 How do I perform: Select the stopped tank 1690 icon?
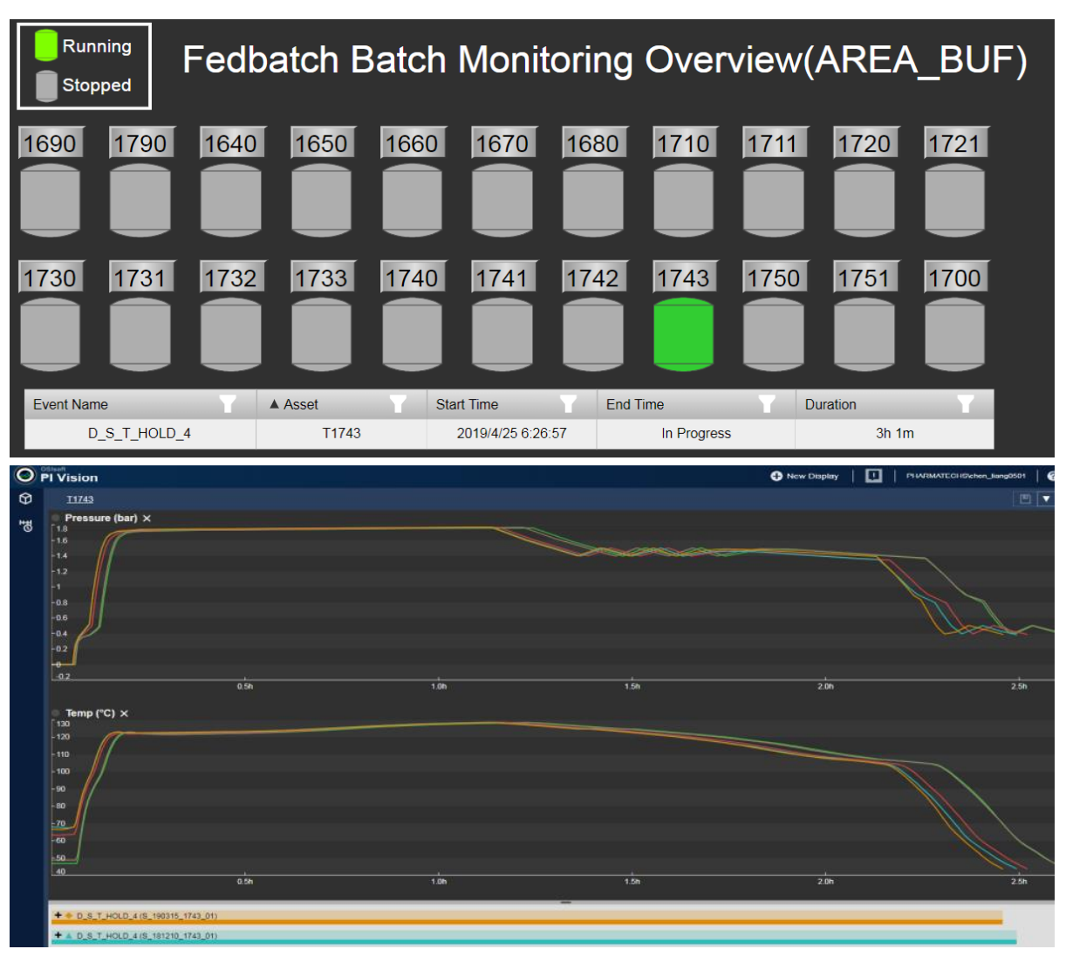click(x=50, y=202)
